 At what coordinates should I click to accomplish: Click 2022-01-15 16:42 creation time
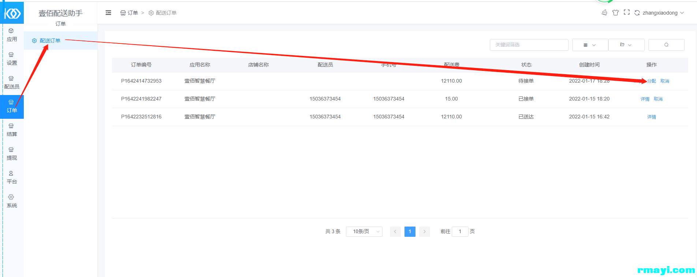589,117
